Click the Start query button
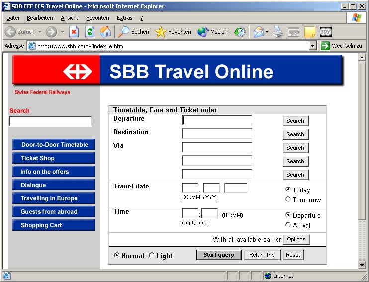The height and width of the screenshot is (282, 369). pyautogui.click(x=219, y=255)
